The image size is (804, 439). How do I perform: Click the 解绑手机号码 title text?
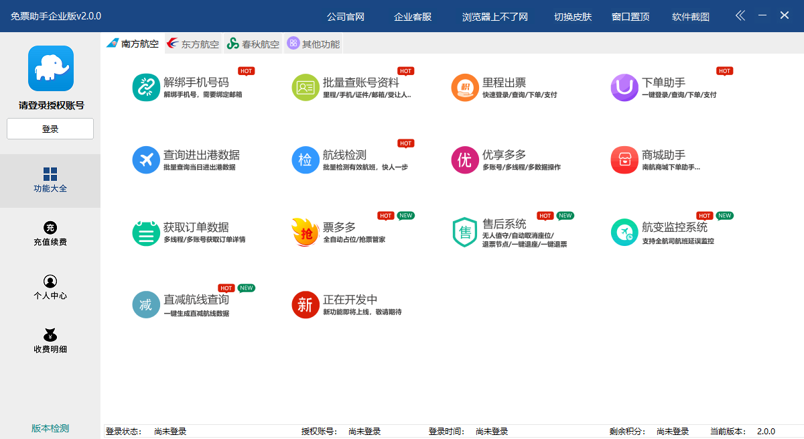click(196, 82)
